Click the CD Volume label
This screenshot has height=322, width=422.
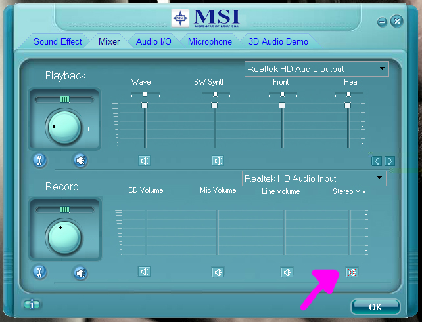[x=146, y=190]
